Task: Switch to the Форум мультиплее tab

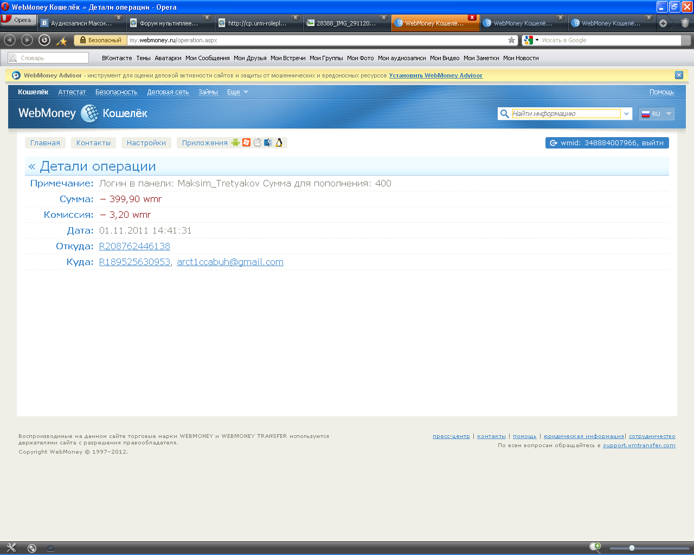Action: [169, 23]
